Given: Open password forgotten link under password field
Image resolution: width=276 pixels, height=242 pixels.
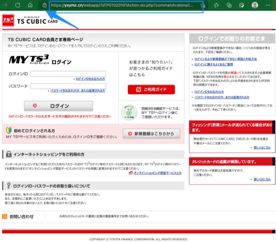Looking at the screenshot, I should 78,91.
